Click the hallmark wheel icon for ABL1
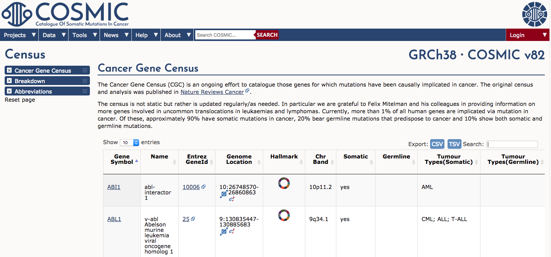The width and height of the screenshot is (551, 257). 284,215
